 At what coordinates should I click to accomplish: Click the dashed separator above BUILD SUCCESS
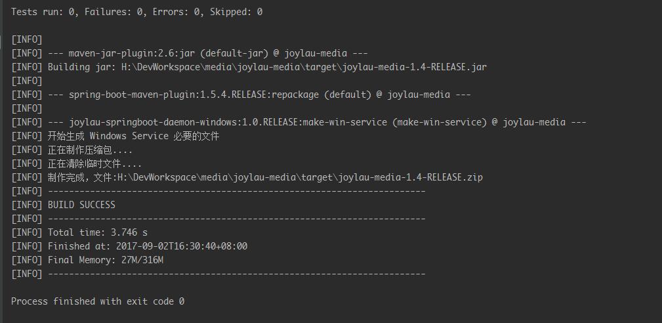pos(218,191)
